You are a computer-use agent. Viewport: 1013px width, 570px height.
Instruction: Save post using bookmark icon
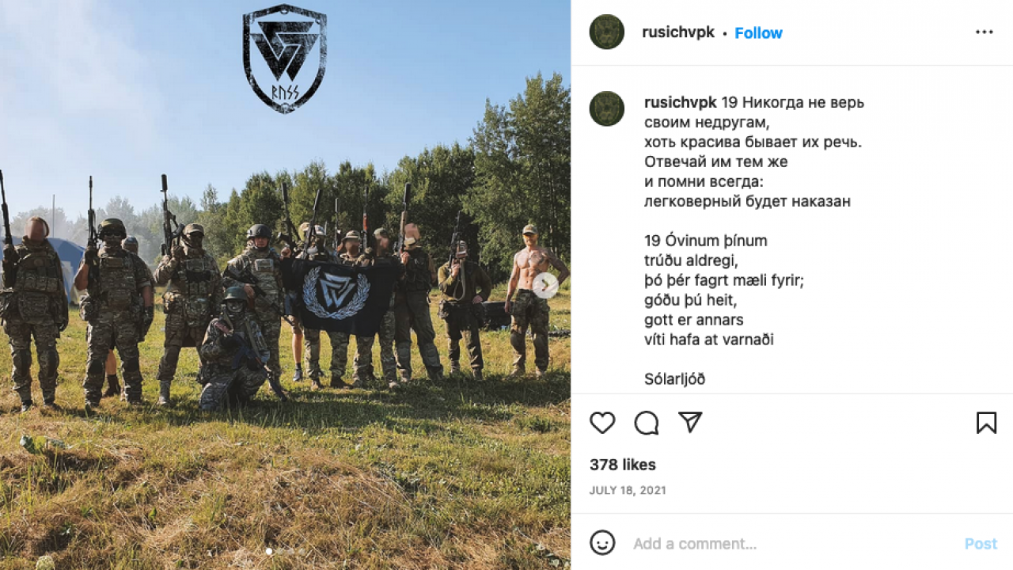[986, 423]
